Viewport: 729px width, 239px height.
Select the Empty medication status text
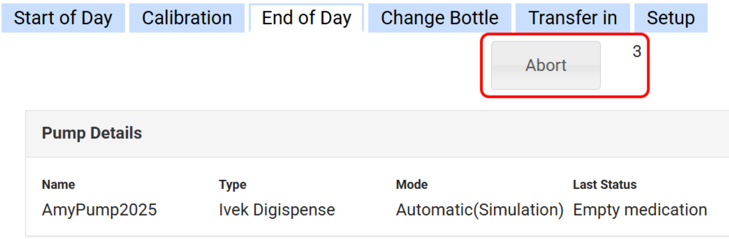click(x=640, y=210)
